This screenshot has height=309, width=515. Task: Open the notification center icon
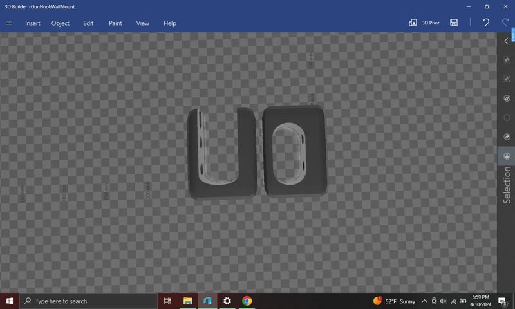click(503, 301)
